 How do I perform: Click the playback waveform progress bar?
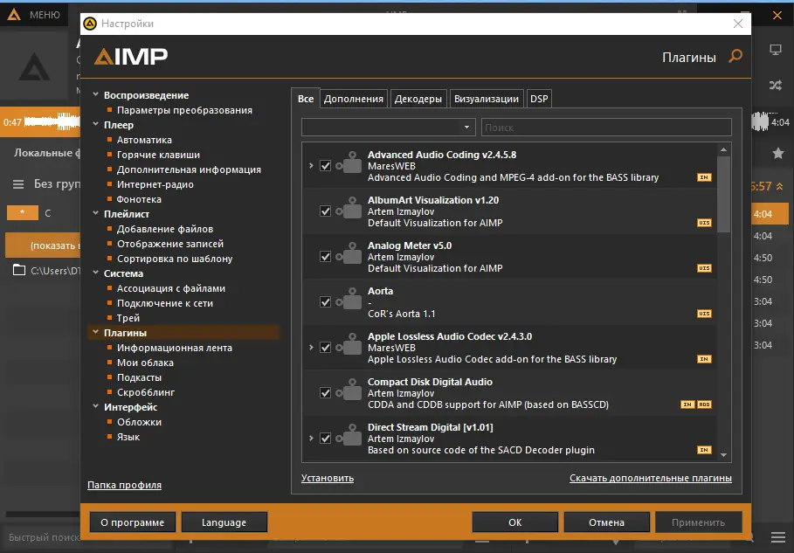click(52, 121)
